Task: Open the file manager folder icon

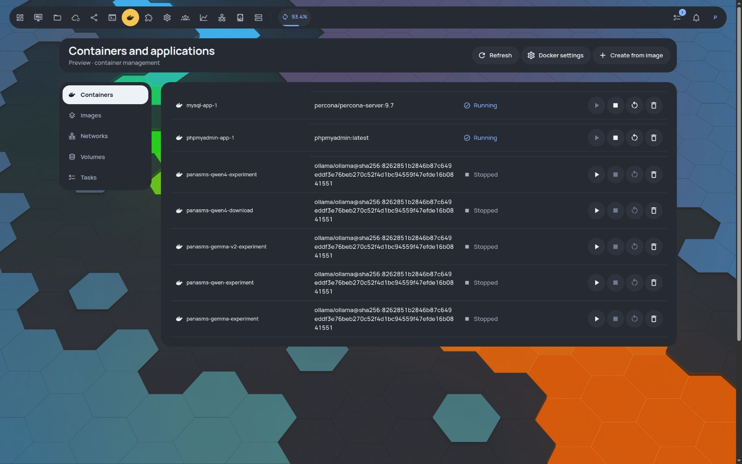Action: (x=57, y=18)
